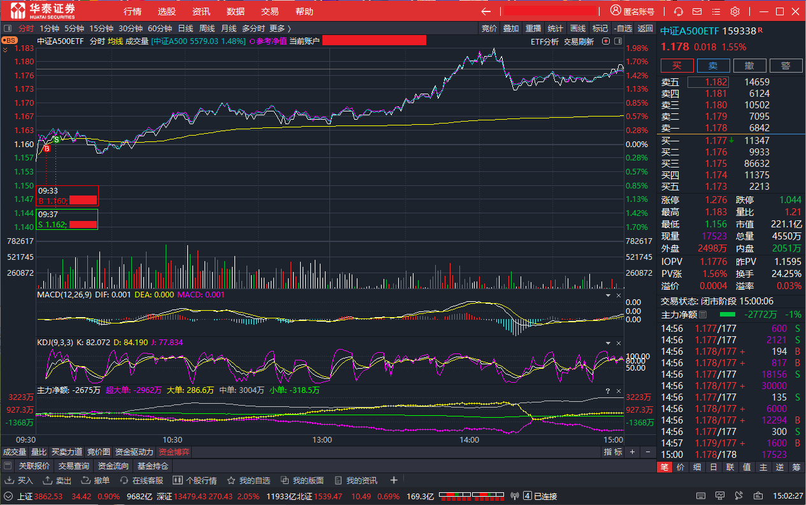Click the red 买 buy button

point(677,66)
